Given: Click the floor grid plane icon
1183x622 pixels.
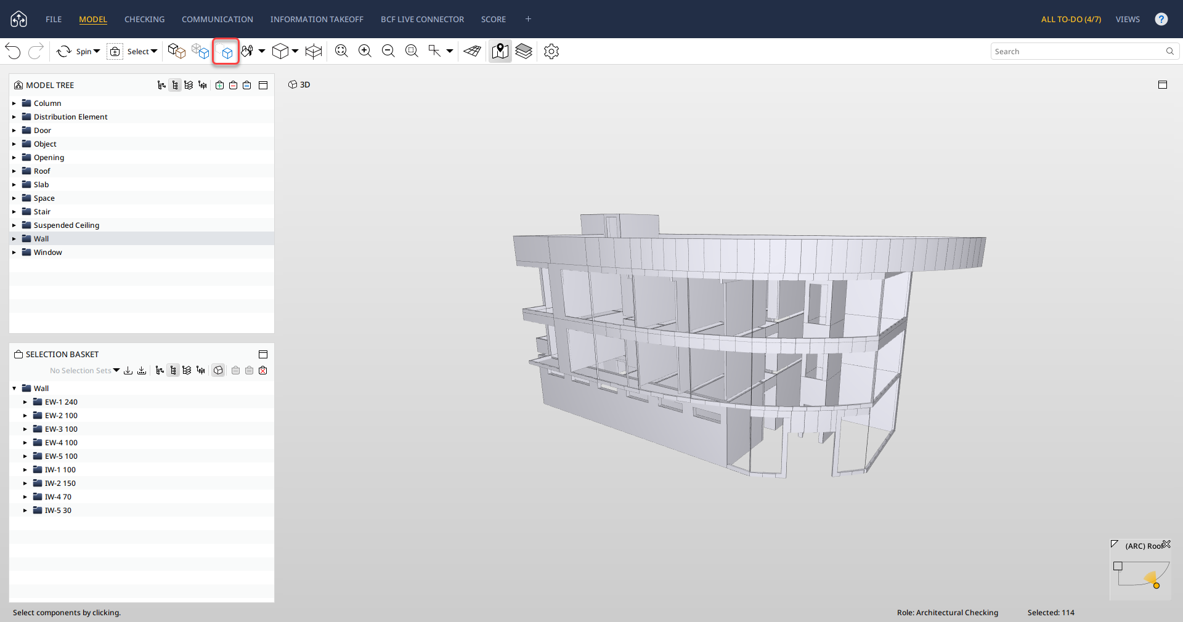Looking at the screenshot, I should 473,51.
